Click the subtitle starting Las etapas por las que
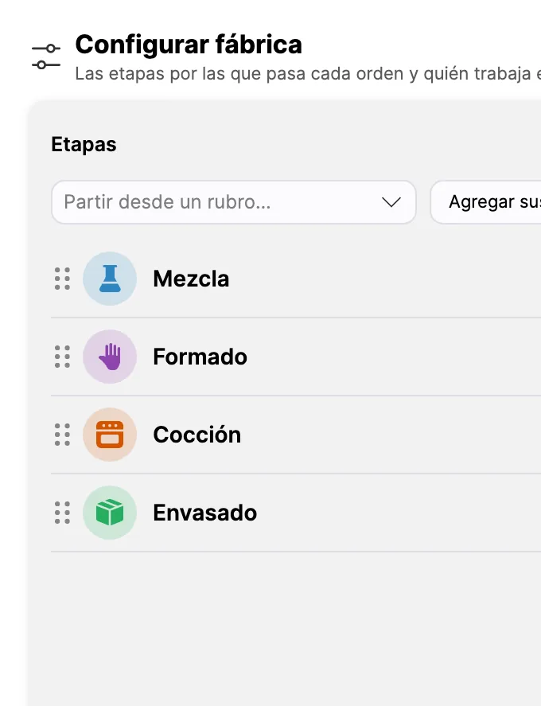The image size is (541, 706). pos(308,74)
